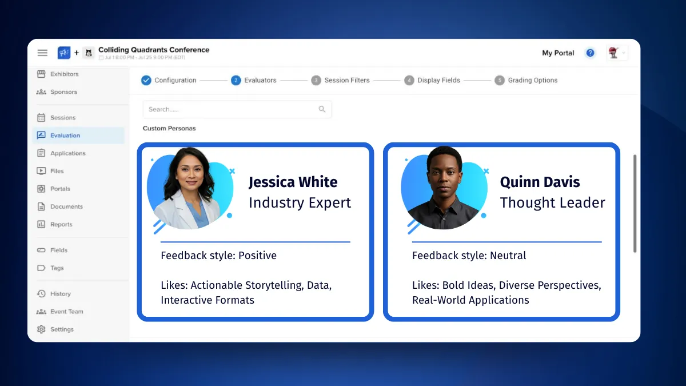Select Jessica White's portrait photo
This screenshot has width=686, height=386.
coord(190,189)
